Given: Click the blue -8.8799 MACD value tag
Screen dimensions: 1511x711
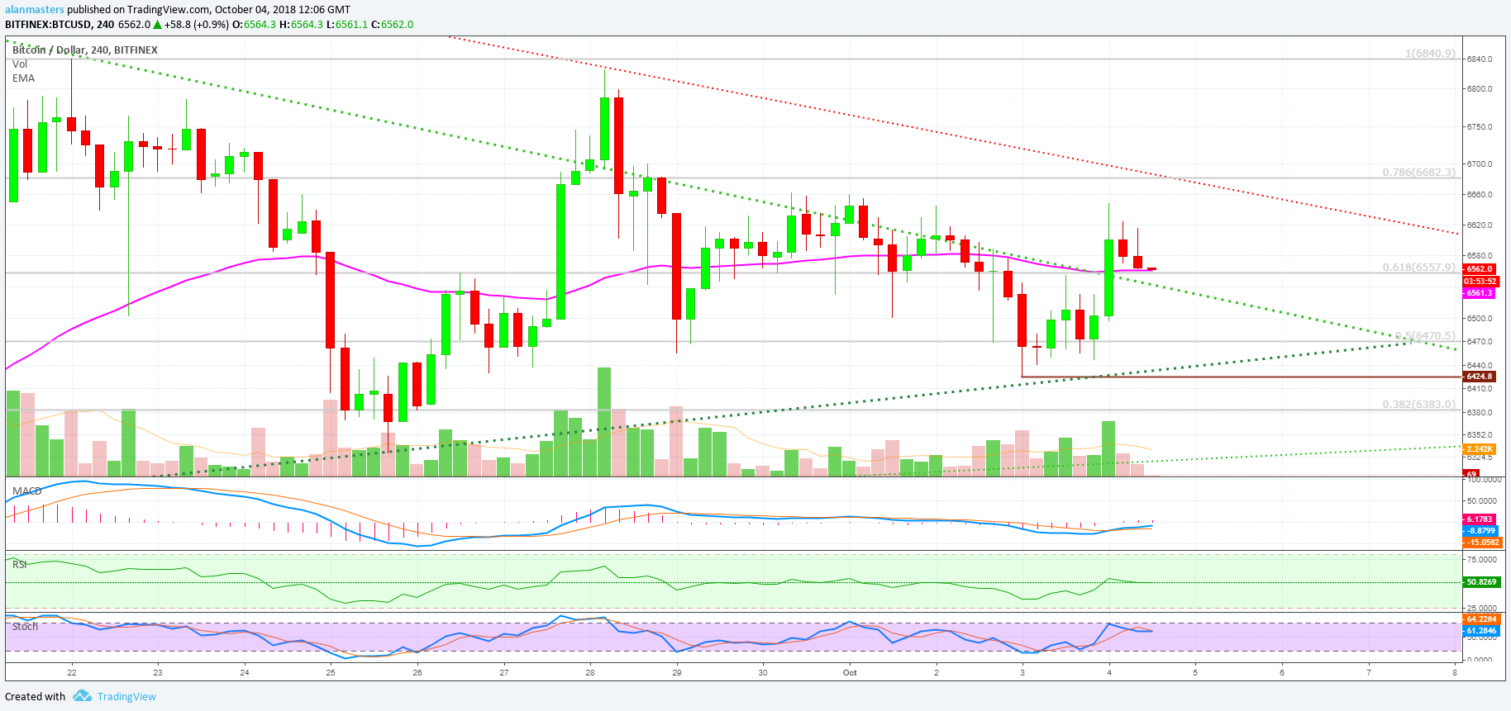Looking at the screenshot, I should coord(1480,530).
